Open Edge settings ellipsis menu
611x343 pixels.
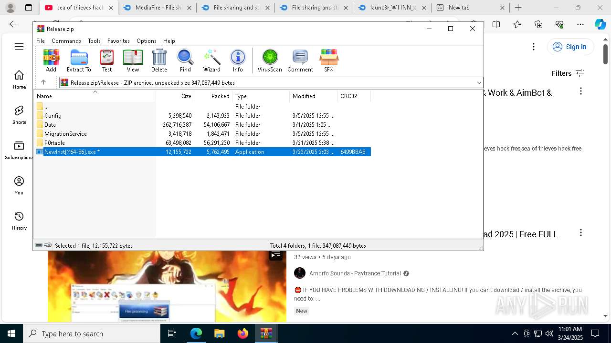pos(580,24)
